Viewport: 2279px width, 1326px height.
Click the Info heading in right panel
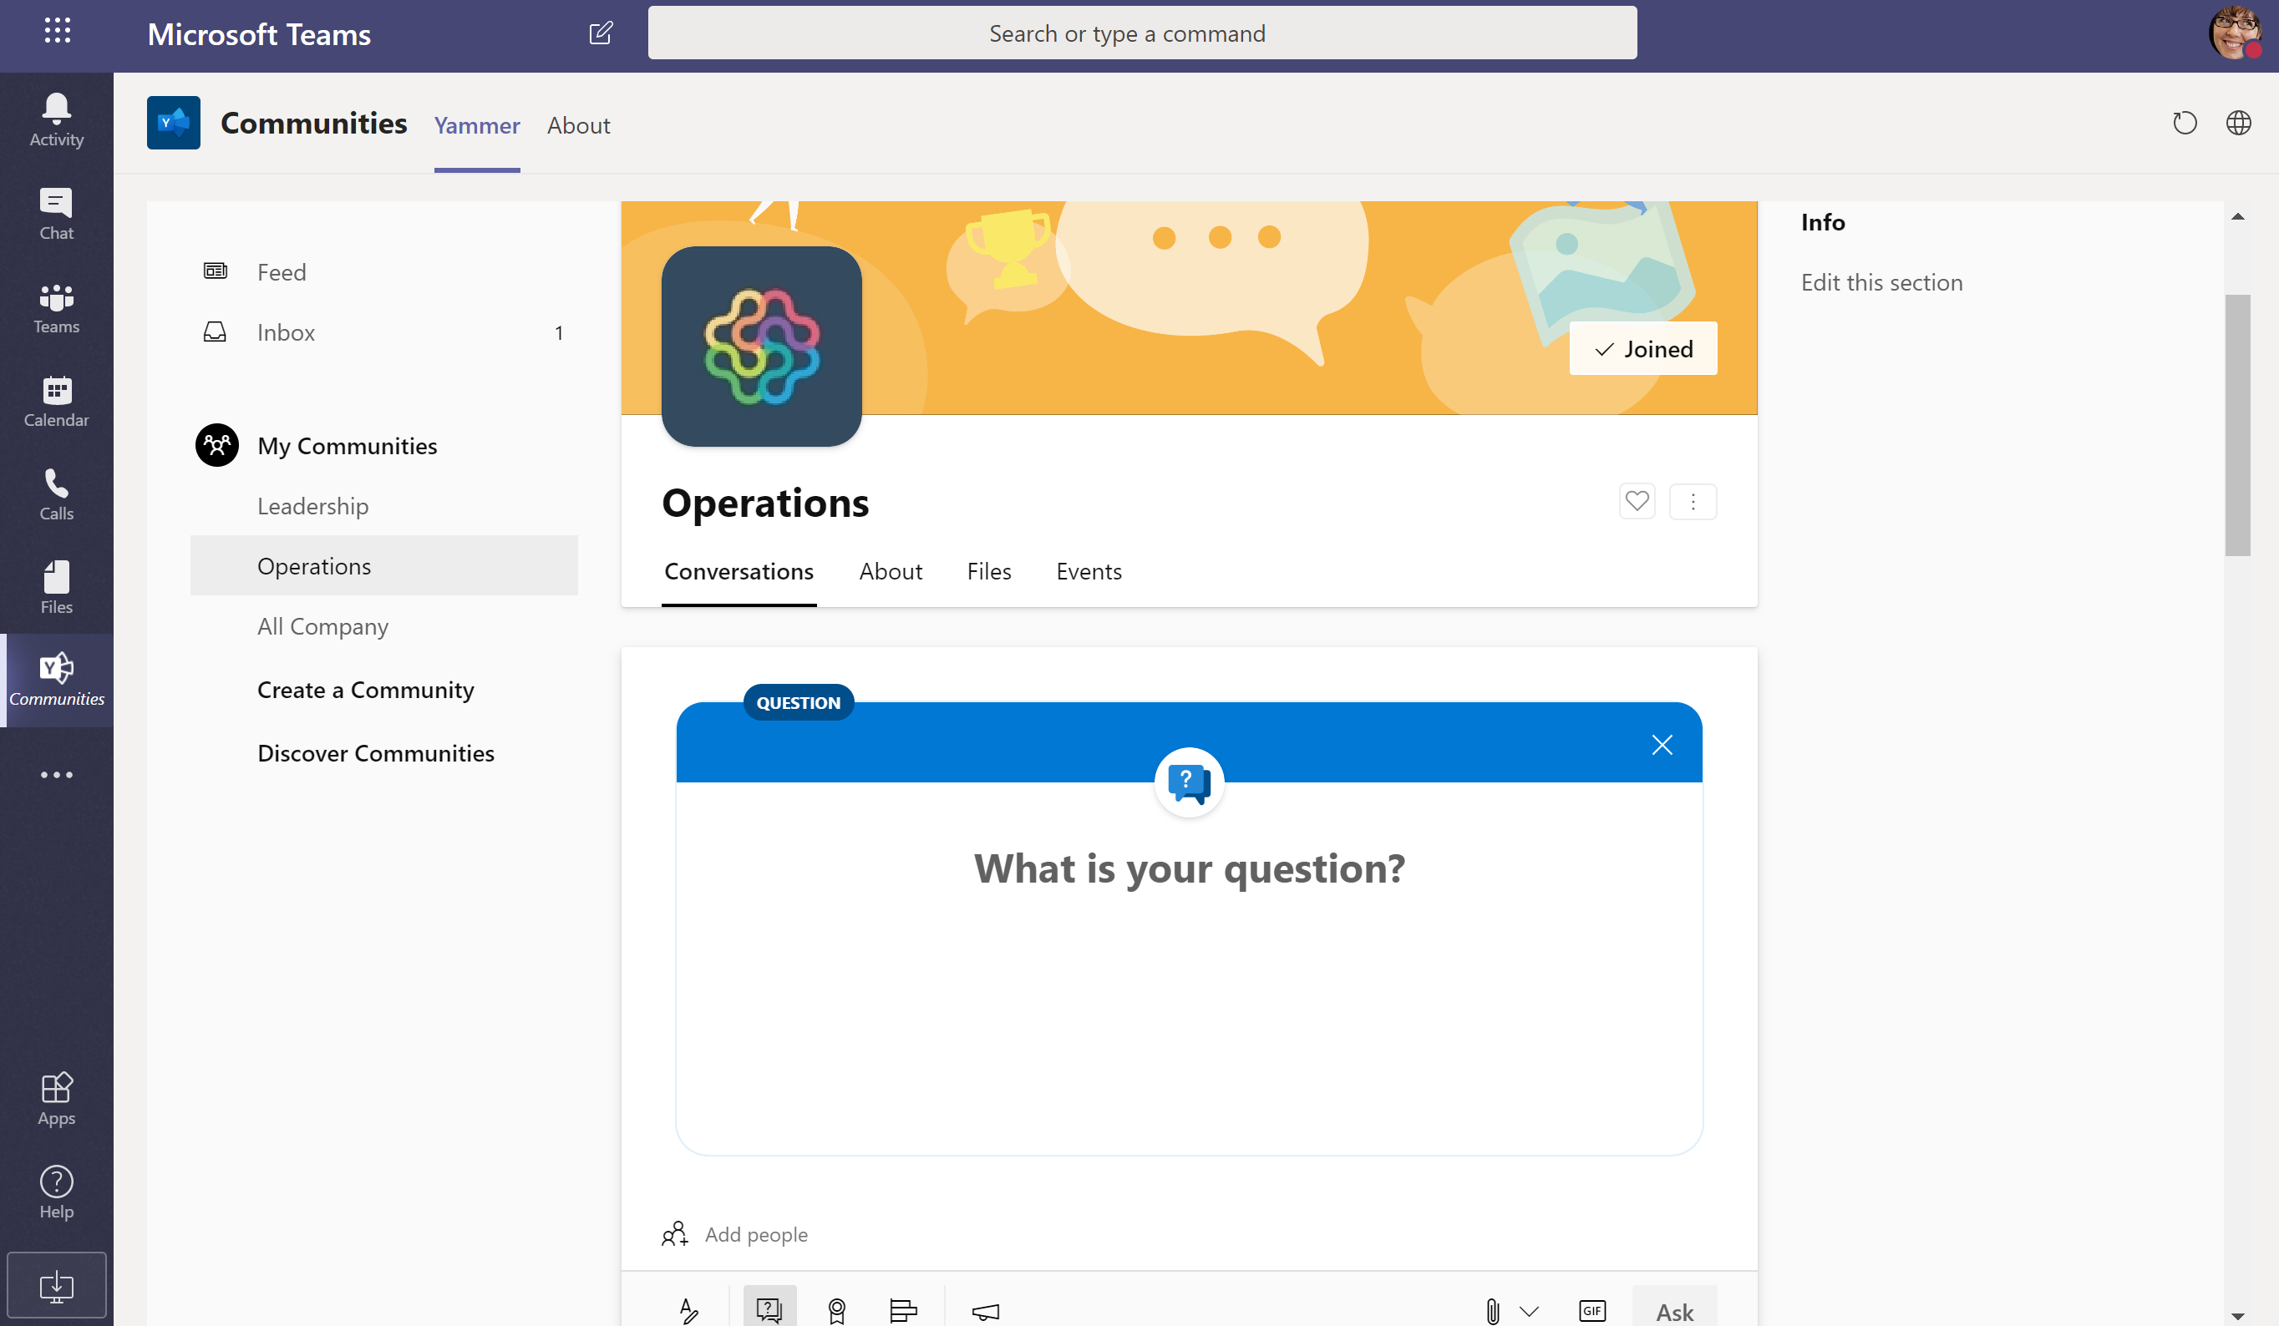(x=1822, y=222)
